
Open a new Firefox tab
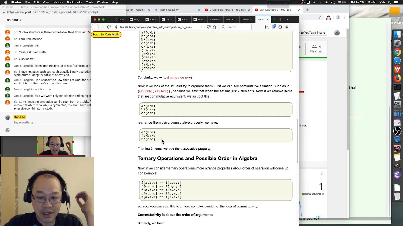tap(281, 19)
